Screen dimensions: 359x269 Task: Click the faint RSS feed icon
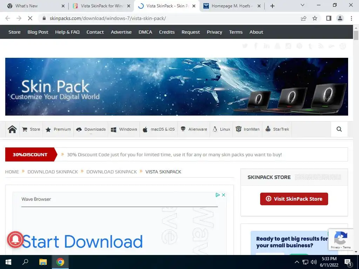(x=321, y=46)
